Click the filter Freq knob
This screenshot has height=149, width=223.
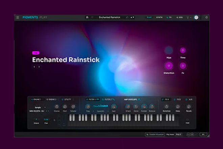click(88, 107)
